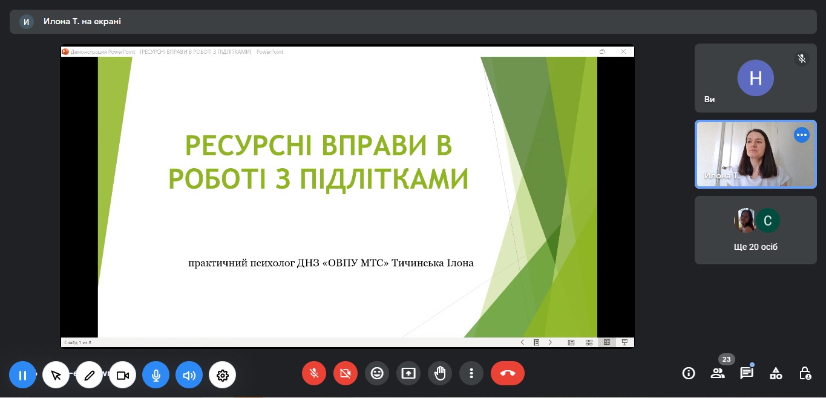Expand the "Ще 20 осіб" participants tile
The width and height of the screenshot is (826, 398).
coord(755,230)
